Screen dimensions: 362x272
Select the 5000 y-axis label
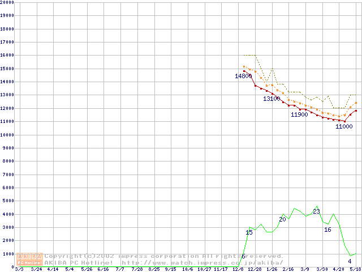(8, 201)
